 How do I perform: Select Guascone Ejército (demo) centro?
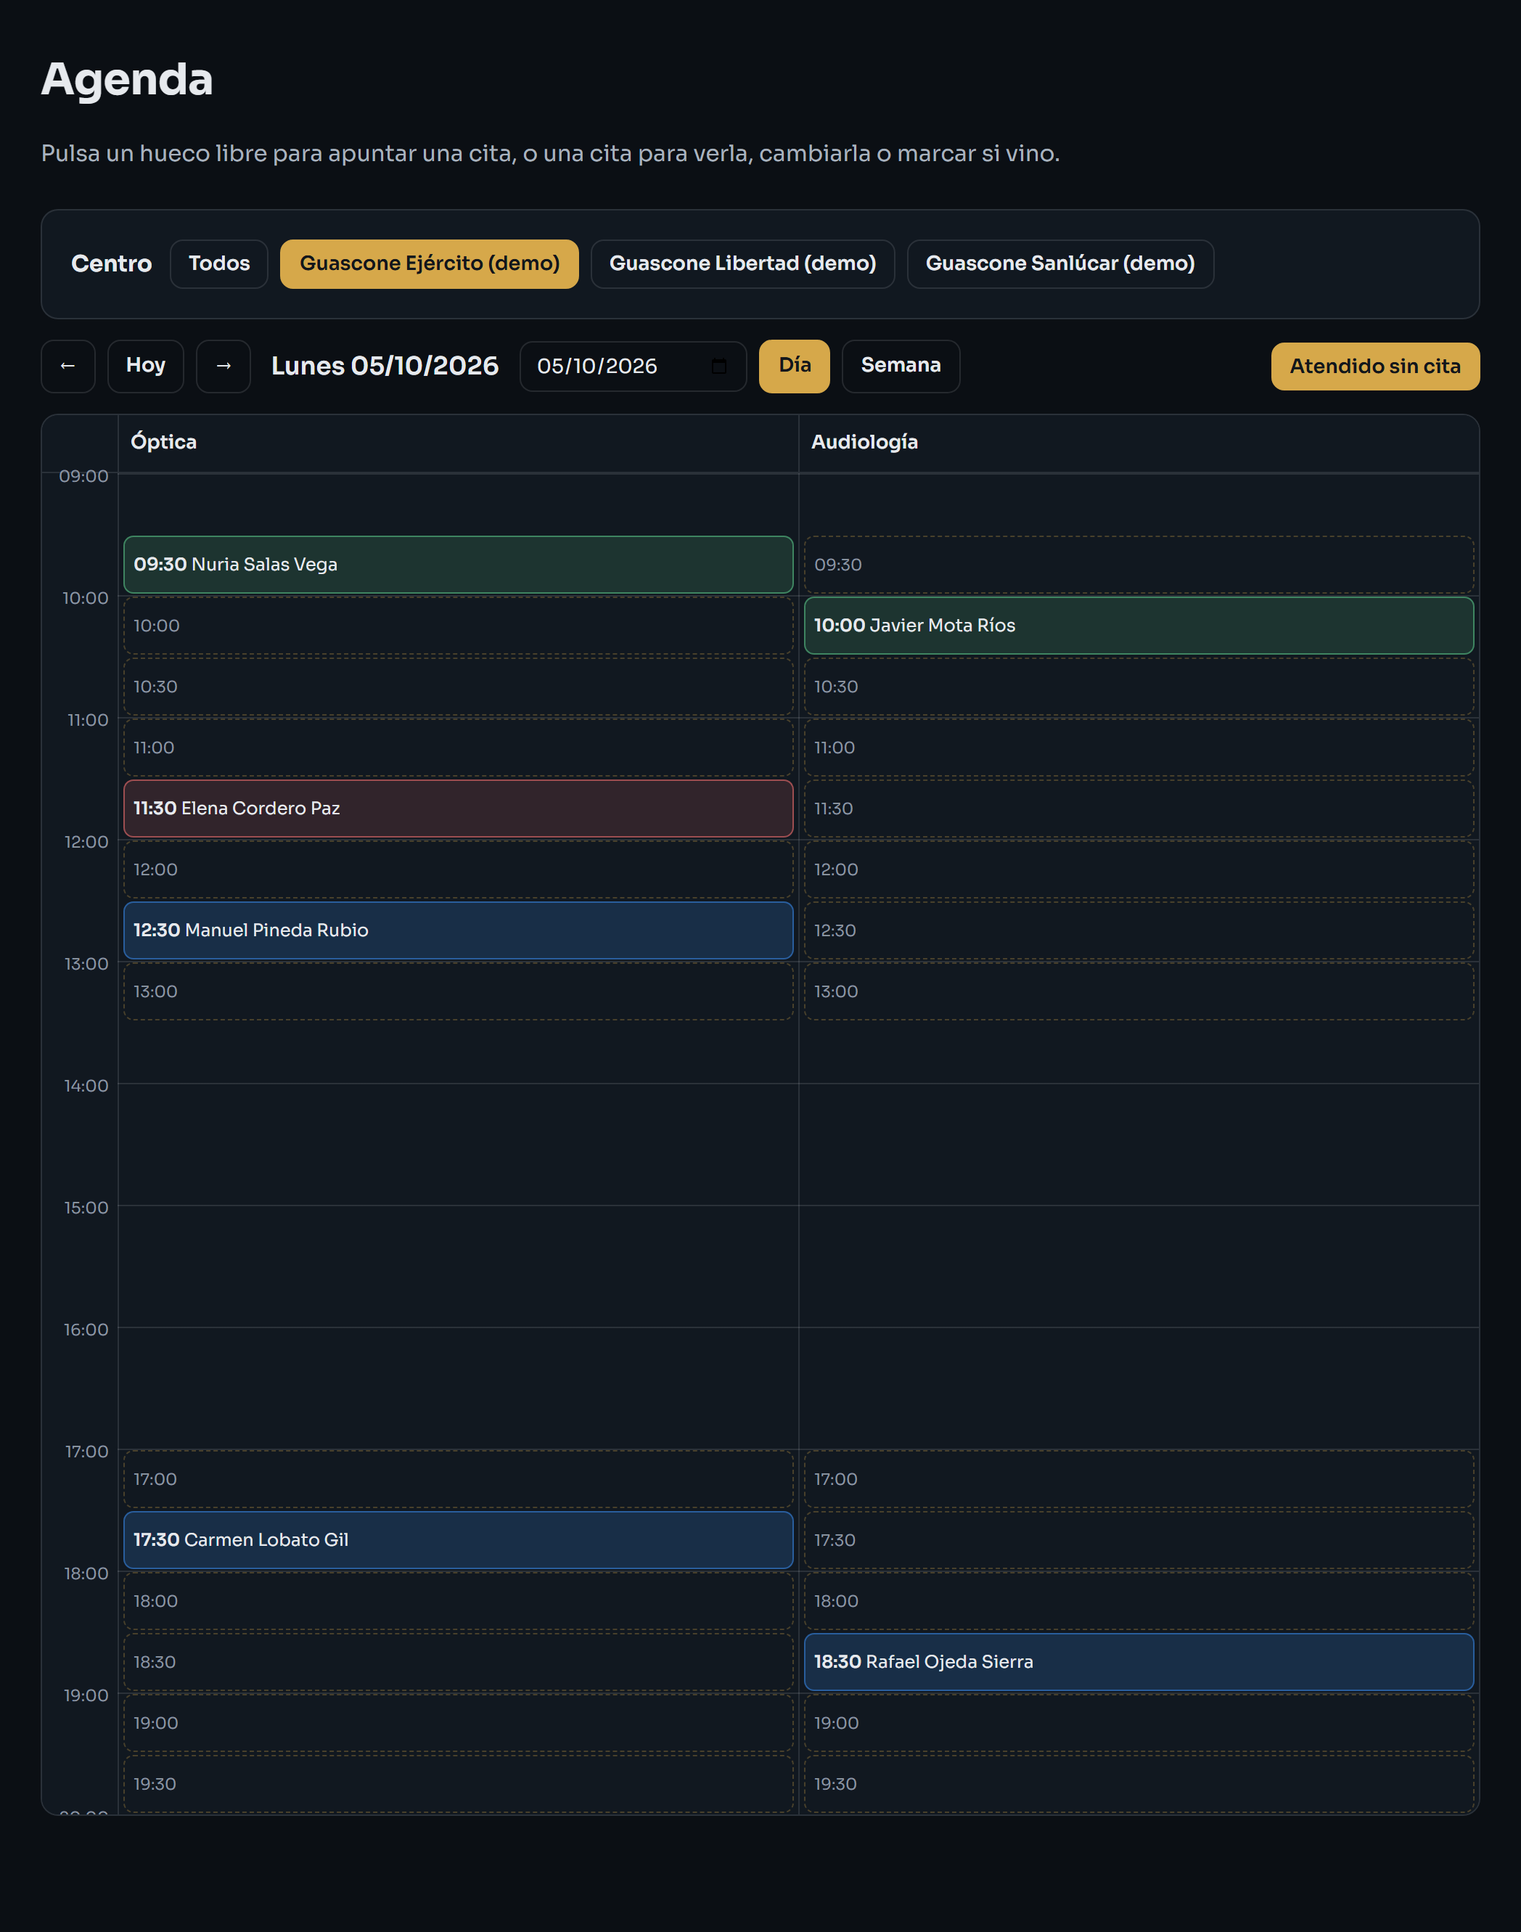(429, 263)
